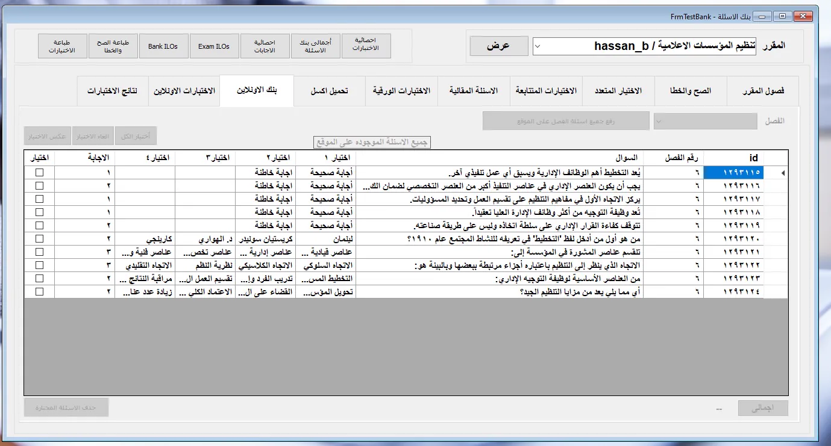Click الغاء الاختيار button

[x=93, y=136]
